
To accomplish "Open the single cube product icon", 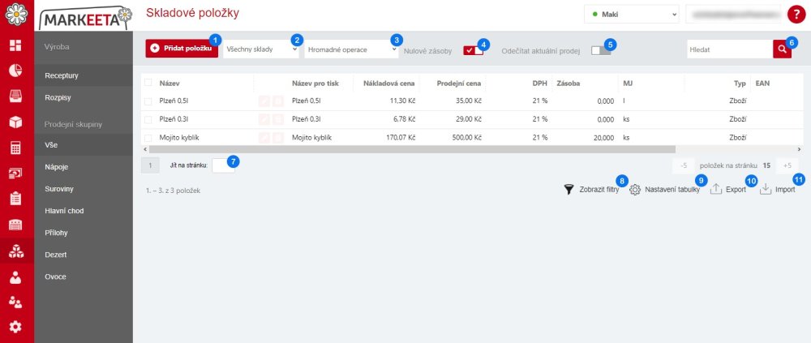I will [16, 122].
